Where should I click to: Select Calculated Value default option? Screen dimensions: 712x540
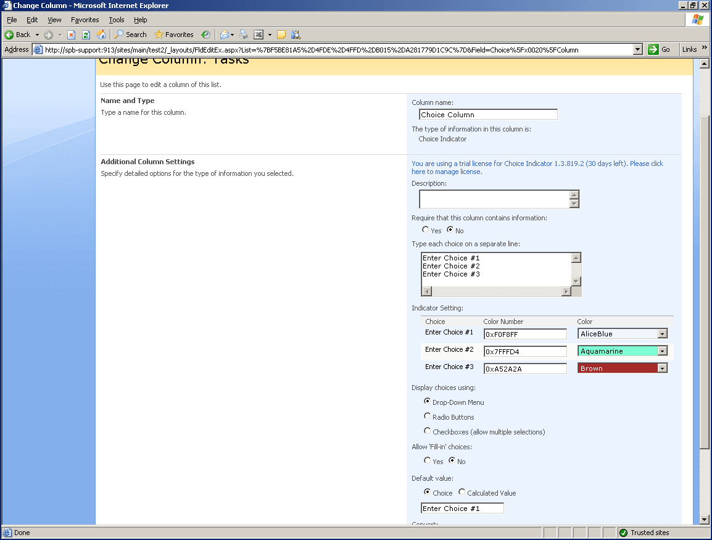coord(462,492)
